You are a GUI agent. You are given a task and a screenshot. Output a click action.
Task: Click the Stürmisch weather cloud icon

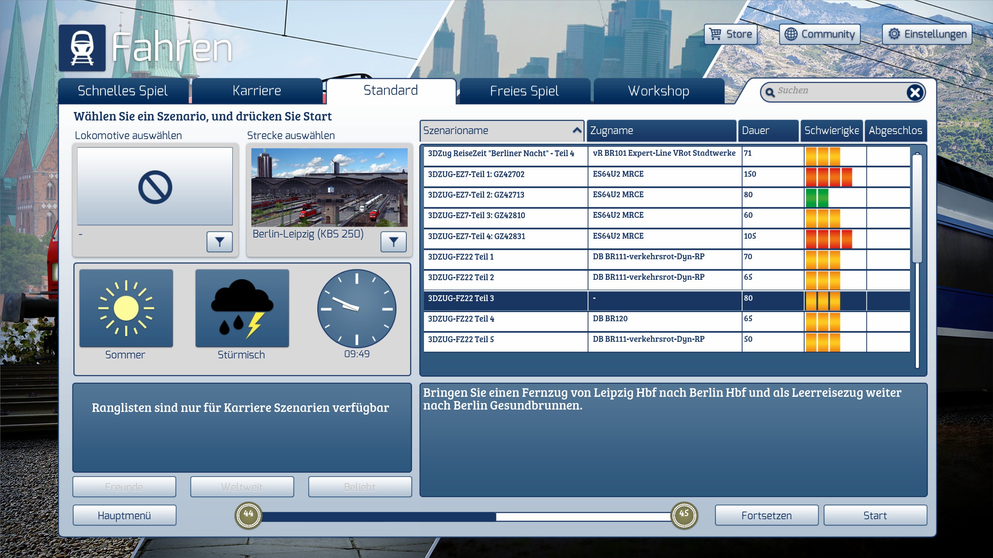(242, 308)
